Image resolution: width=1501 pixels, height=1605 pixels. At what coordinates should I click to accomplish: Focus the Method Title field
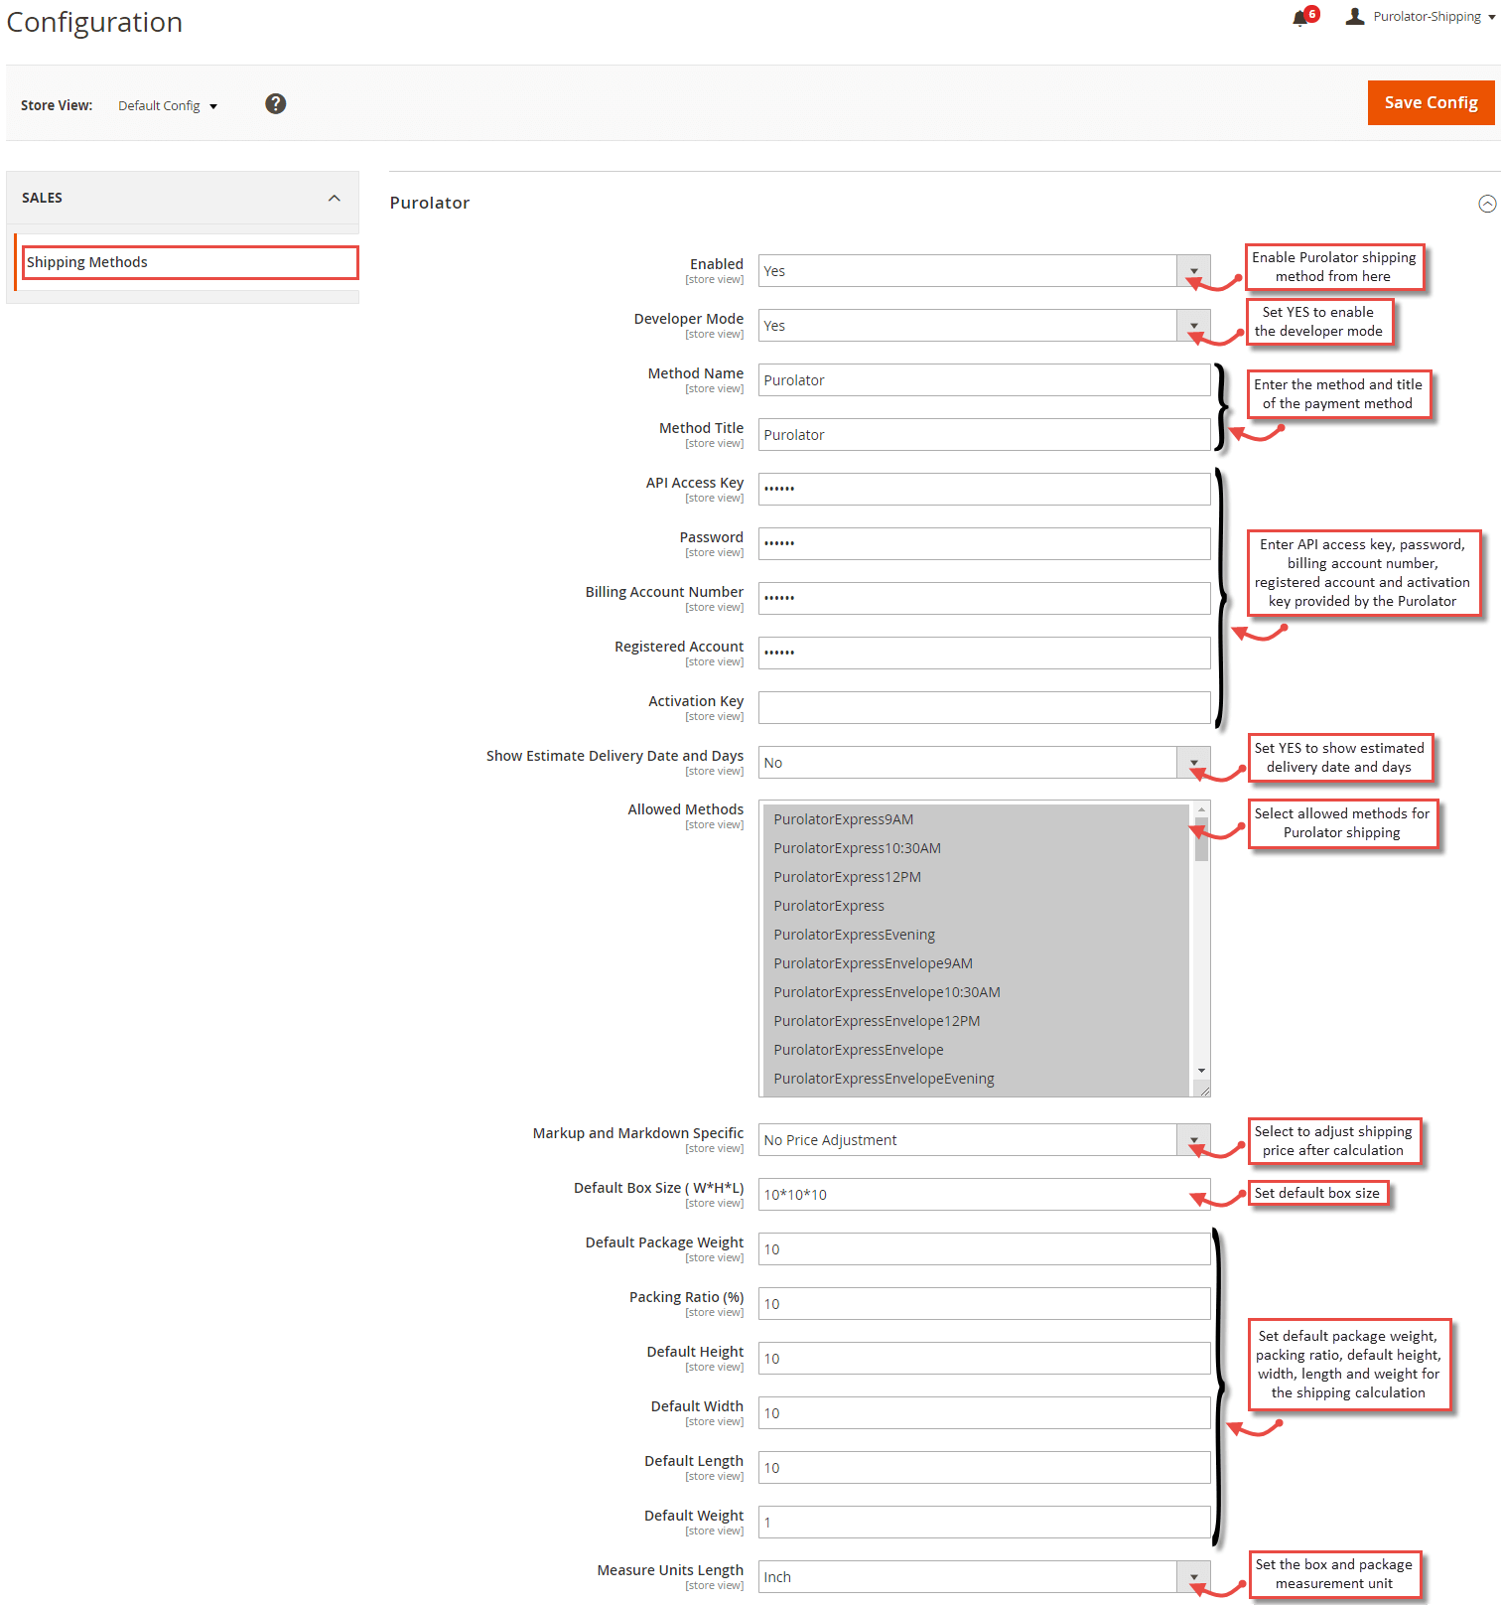click(x=984, y=435)
